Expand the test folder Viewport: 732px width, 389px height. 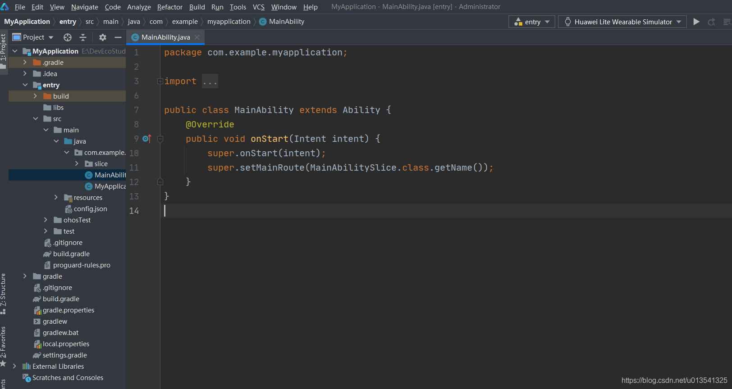pos(46,231)
